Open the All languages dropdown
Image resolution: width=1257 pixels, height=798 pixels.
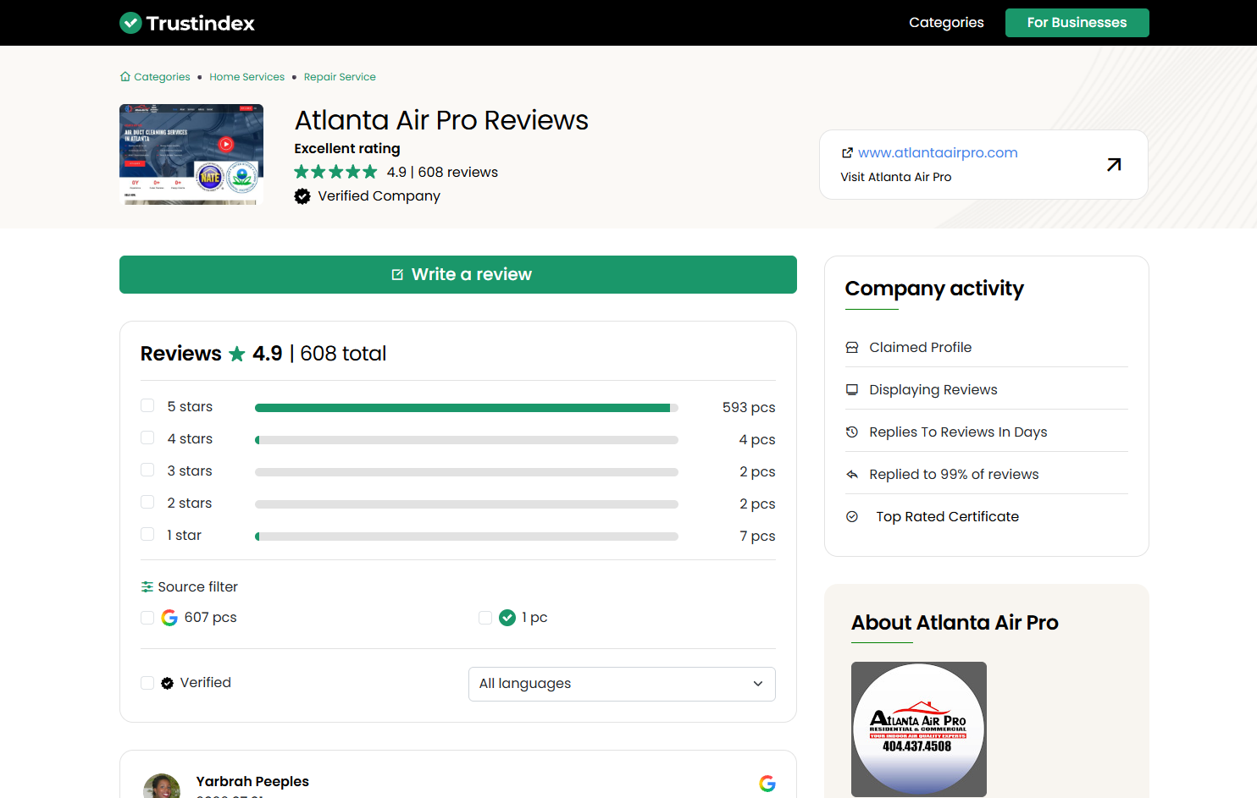622,684
